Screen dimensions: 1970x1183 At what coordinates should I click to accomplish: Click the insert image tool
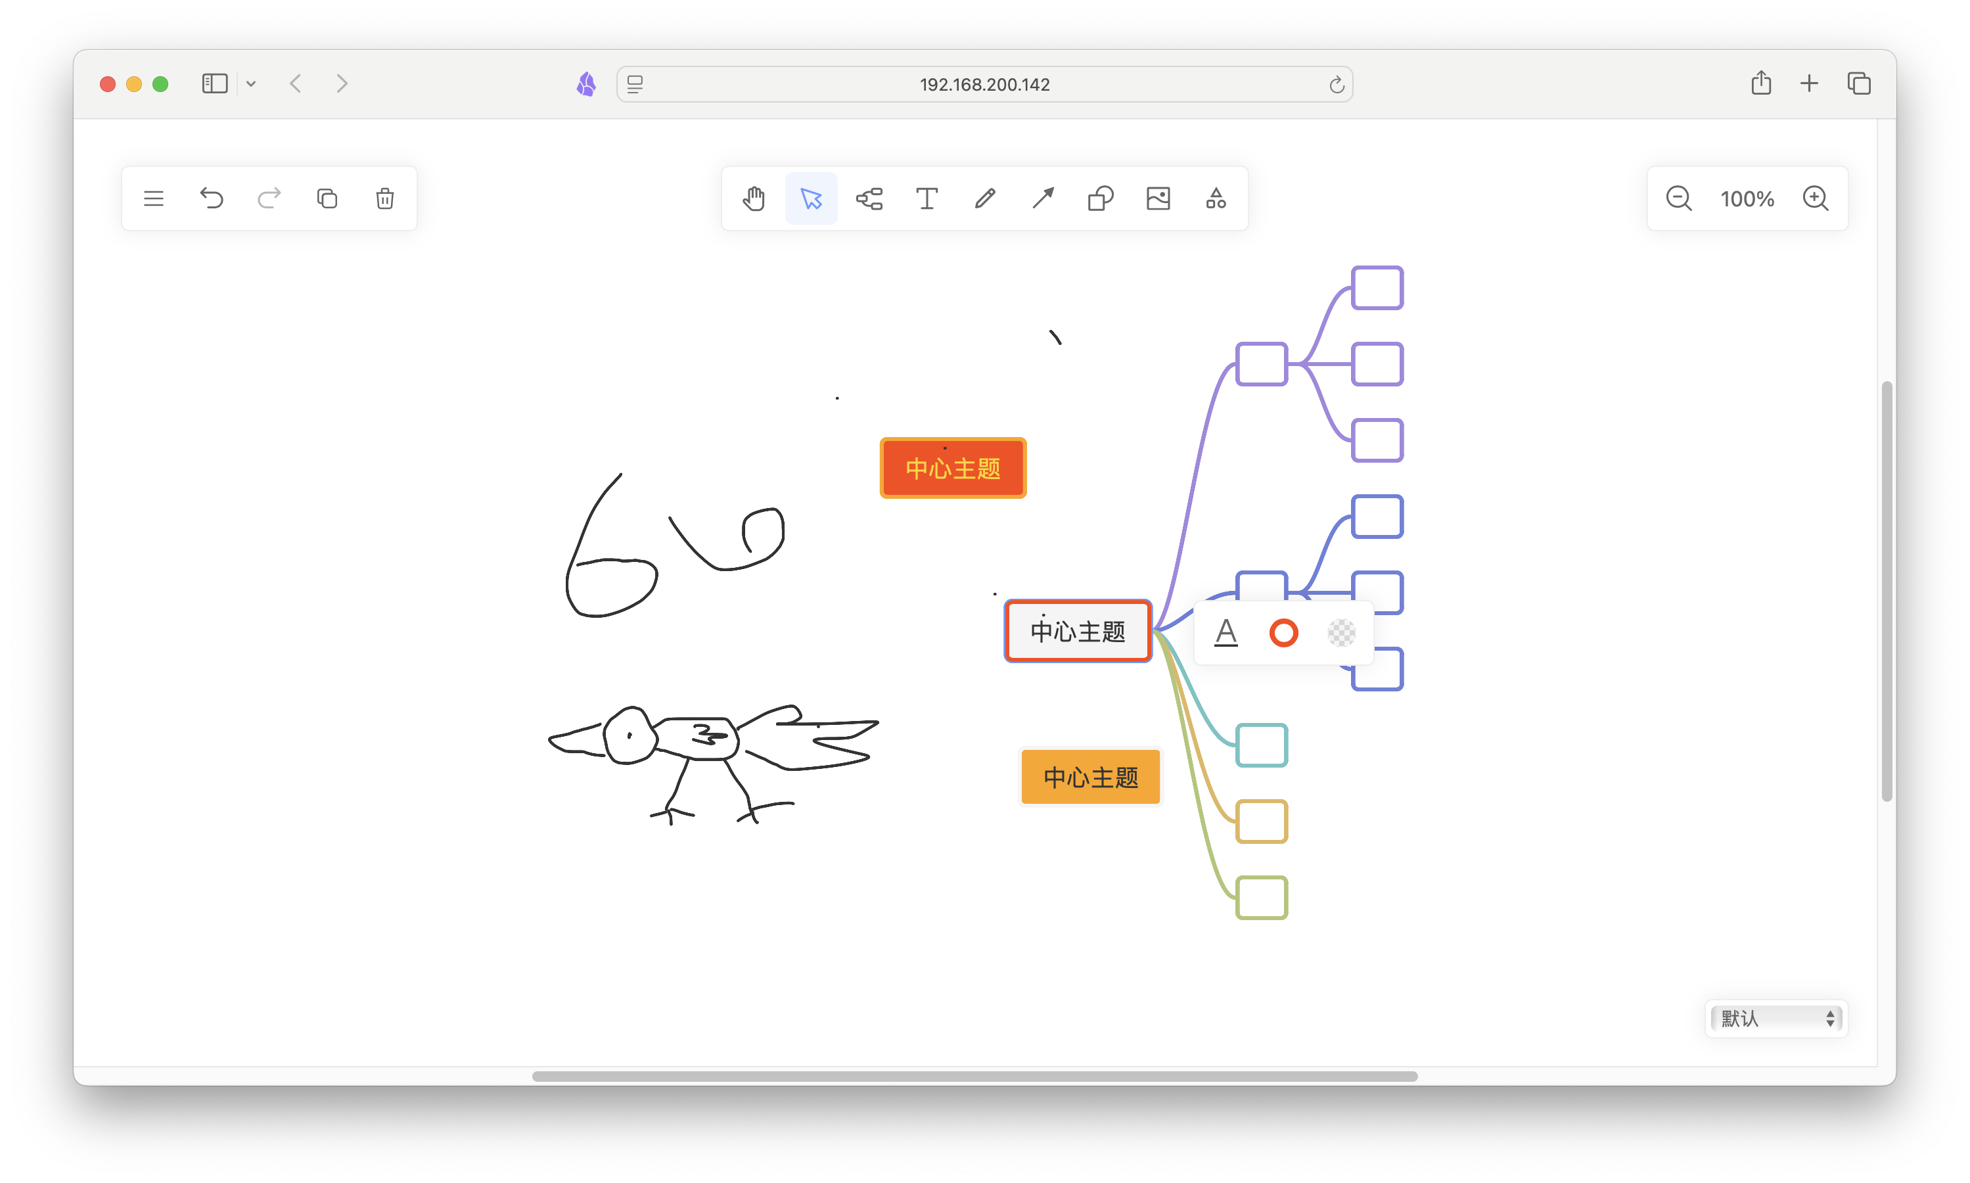click(1158, 198)
